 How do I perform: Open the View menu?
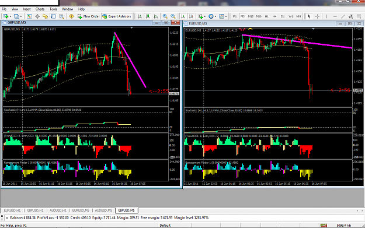[x=15, y=9]
